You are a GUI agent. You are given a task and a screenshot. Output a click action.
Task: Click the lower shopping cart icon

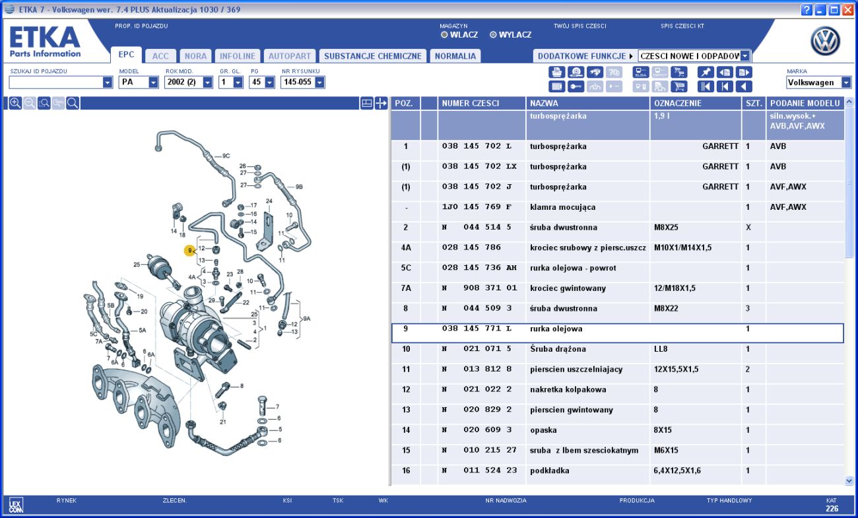(x=678, y=86)
